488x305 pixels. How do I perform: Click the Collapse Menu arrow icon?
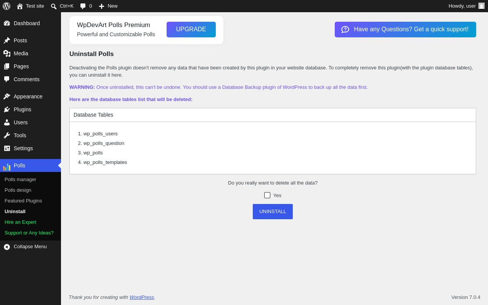click(7, 247)
